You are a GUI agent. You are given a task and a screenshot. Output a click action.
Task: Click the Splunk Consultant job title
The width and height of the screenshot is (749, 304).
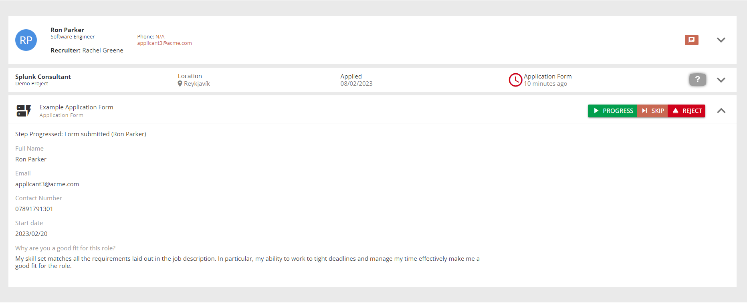[43, 77]
